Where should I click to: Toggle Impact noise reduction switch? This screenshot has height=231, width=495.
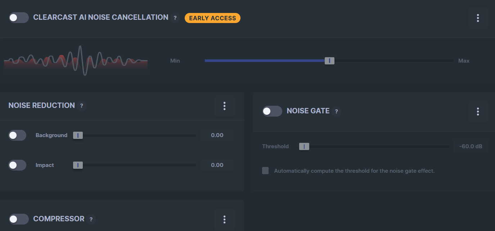click(x=17, y=165)
